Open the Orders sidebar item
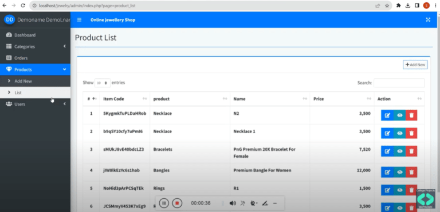The width and height of the screenshot is (440, 212). [x=35, y=58]
